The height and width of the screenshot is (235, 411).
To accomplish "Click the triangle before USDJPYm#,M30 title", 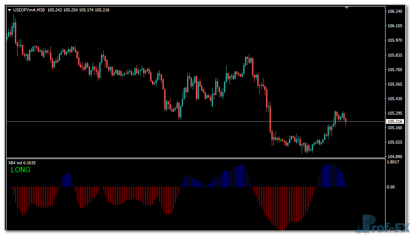I will click(x=10, y=10).
